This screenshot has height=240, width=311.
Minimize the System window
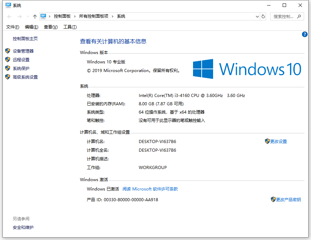(269, 5)
